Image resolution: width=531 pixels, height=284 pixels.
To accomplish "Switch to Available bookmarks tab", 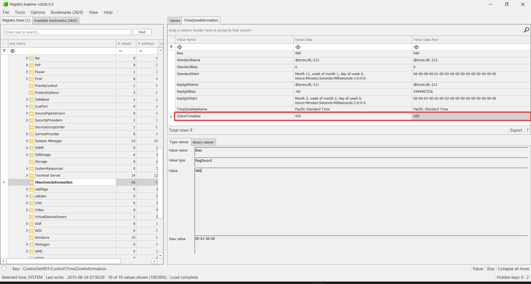I will pyautogui.click(x=56, y=20).
